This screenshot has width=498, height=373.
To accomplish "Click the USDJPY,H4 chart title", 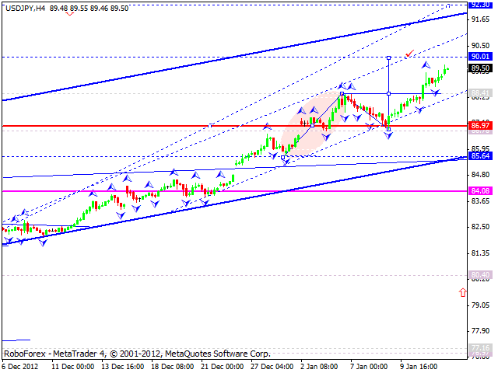I will pos(22,6).
